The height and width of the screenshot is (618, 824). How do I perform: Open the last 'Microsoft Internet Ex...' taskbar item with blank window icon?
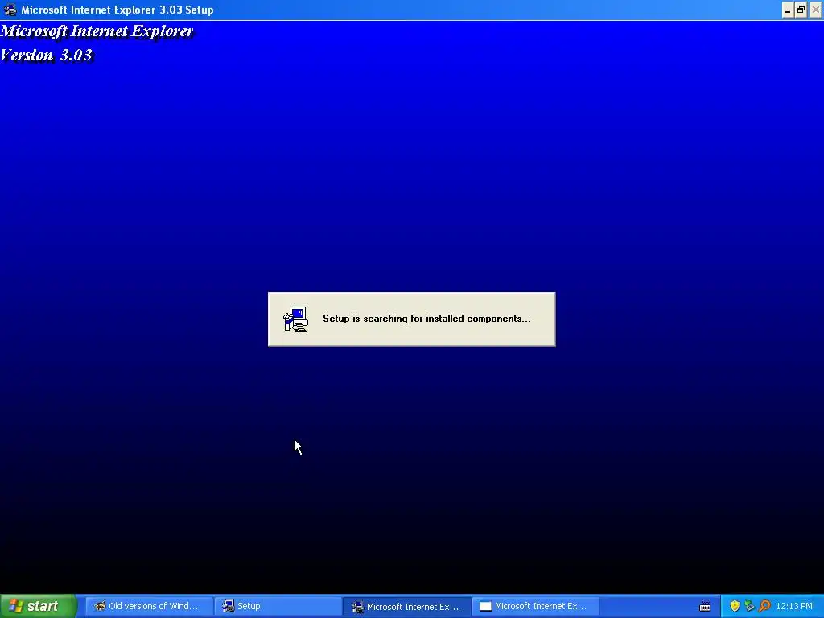click(535, 606)
